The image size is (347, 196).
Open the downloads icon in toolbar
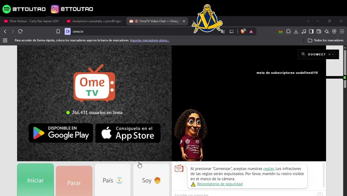pyautogui.click(x=296, y=32)
